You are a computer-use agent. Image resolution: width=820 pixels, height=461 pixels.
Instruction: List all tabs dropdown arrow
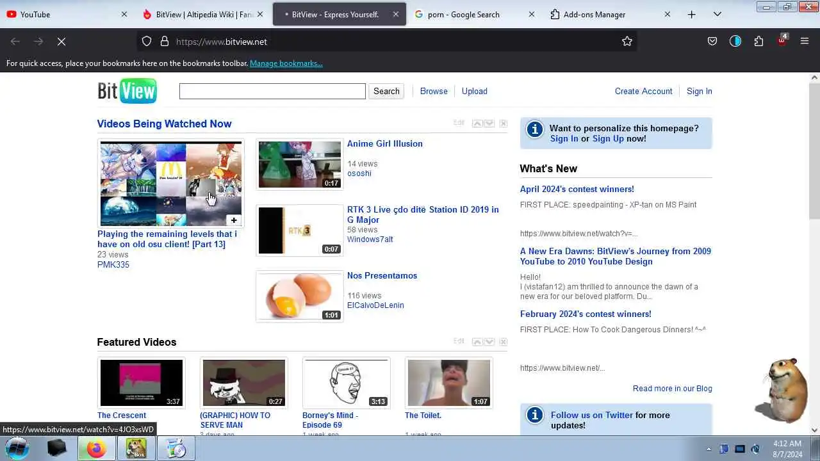pos(717,14)
